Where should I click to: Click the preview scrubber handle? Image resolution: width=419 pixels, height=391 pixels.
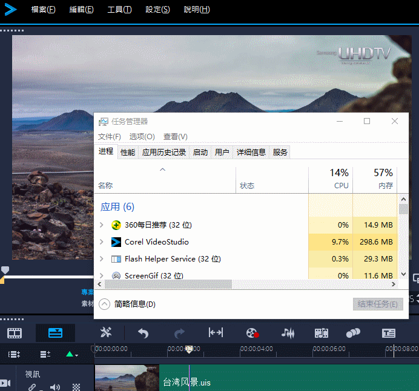coord(5,271)
